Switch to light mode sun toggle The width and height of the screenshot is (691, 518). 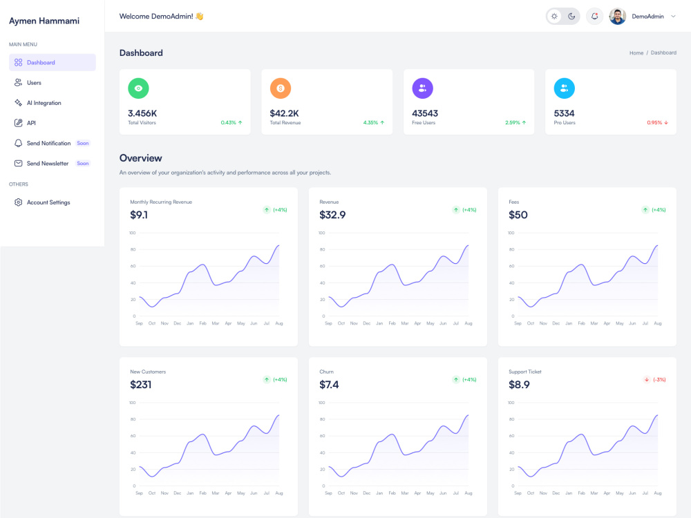click(554, 17)
